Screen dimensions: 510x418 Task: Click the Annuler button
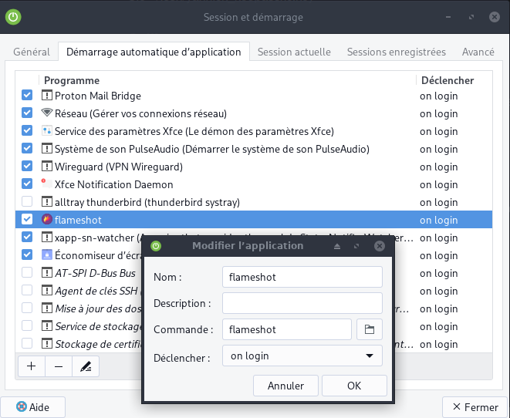point(285,386)
